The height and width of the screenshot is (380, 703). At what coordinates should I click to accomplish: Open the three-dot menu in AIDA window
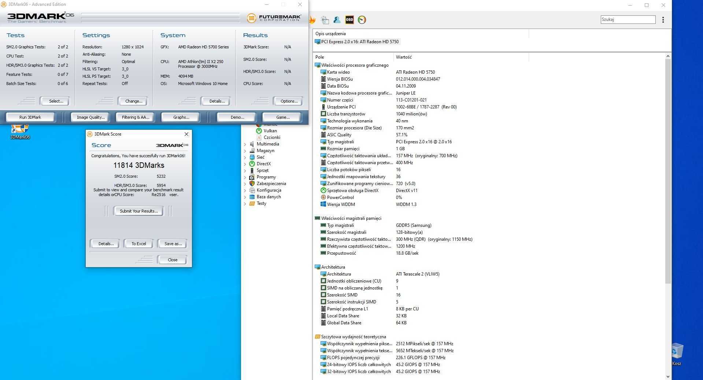663,20
